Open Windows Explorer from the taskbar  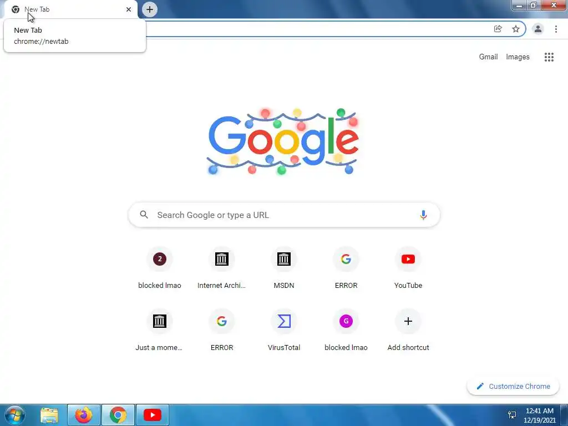(49, 415)
